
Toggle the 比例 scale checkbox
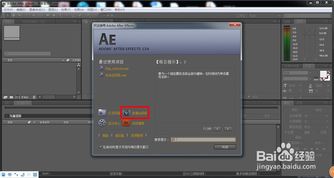pos(318,132)
